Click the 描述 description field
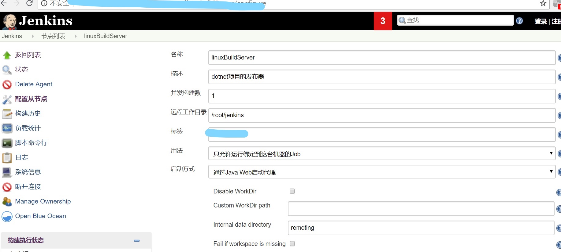Viewport: 561px width, 252px height. pos(382,77)
